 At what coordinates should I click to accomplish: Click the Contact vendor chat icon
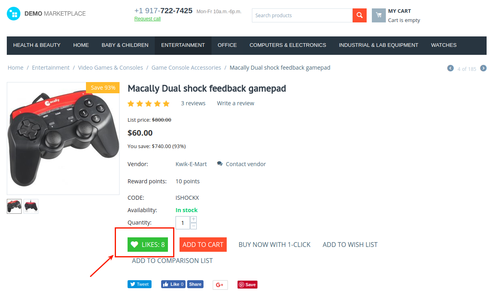pyautogui.click(x=220, y=164)
